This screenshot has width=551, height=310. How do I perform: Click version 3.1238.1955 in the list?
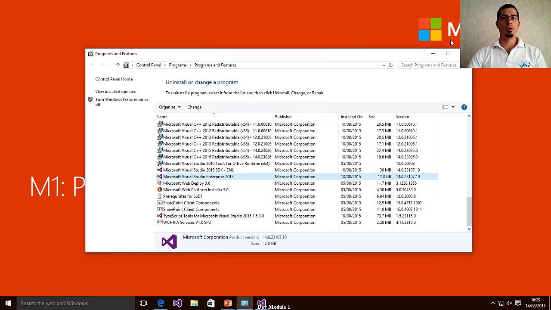[x=406, y=183]
